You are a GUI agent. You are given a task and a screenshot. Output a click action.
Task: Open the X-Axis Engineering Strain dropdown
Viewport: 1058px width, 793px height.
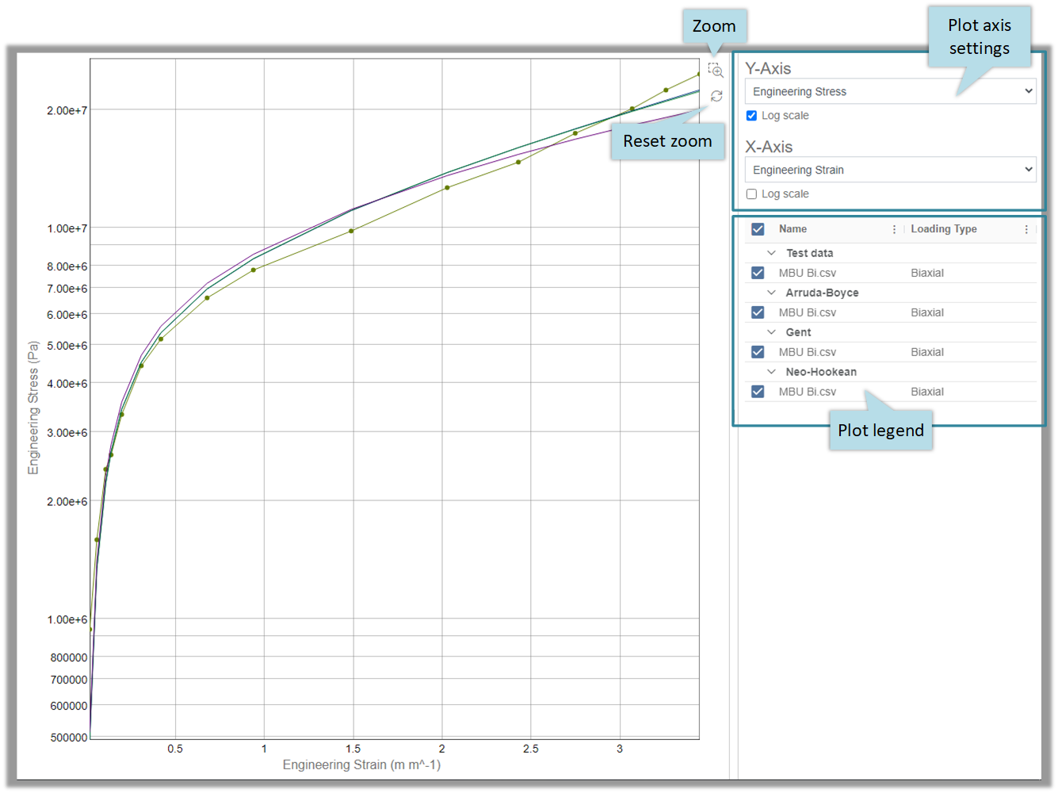890,170
